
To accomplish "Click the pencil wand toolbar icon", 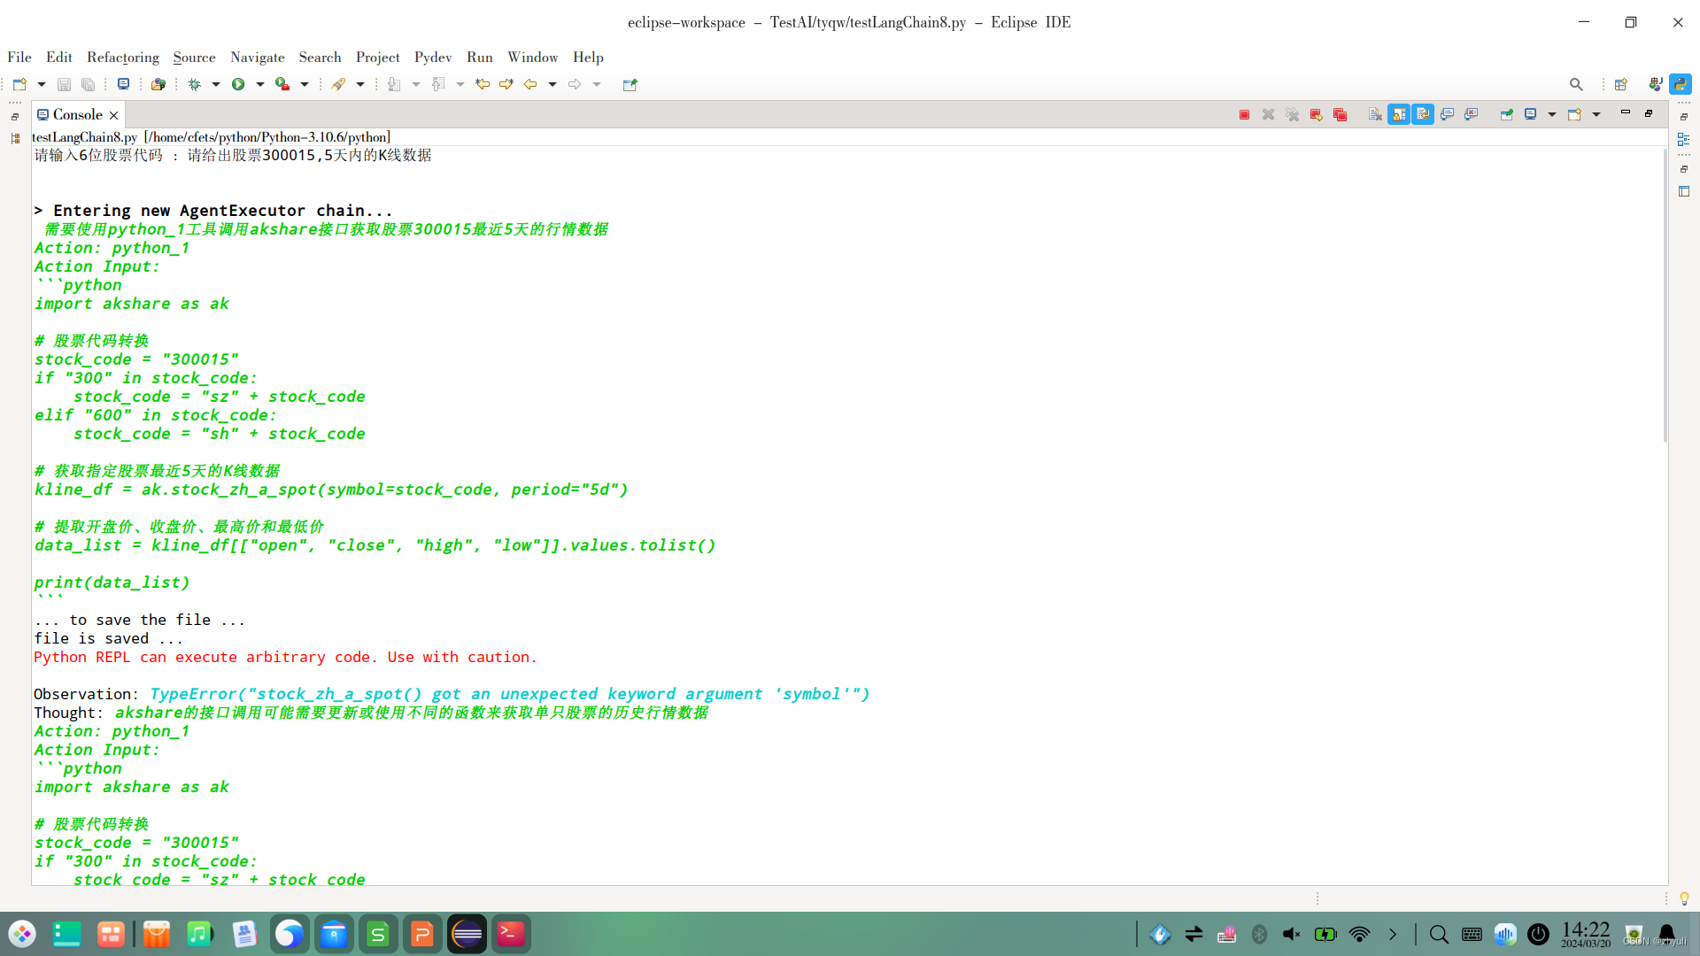I will tap(338, 84).
